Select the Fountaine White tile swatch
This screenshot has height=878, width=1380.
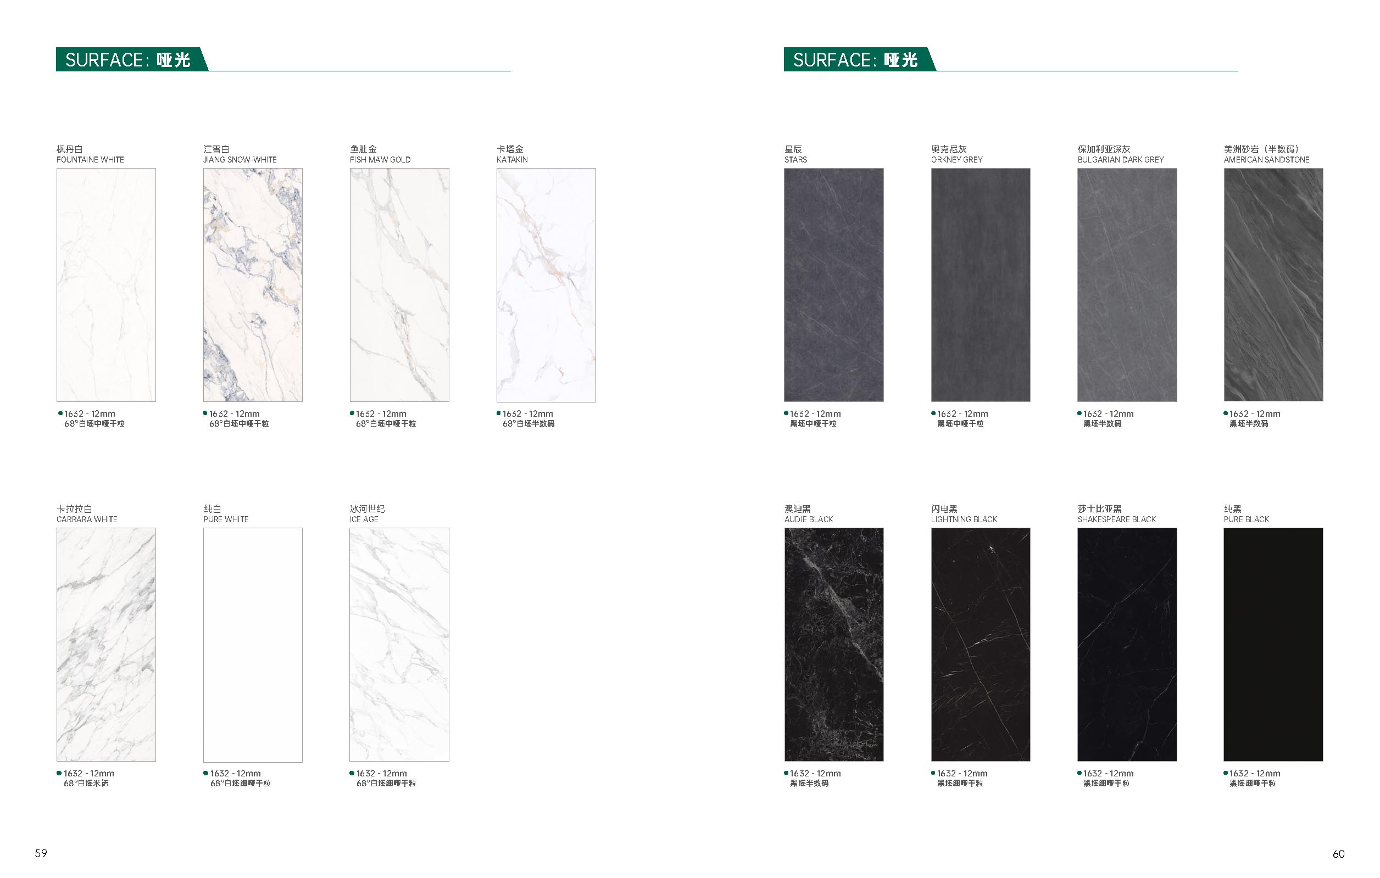[106, 284]
